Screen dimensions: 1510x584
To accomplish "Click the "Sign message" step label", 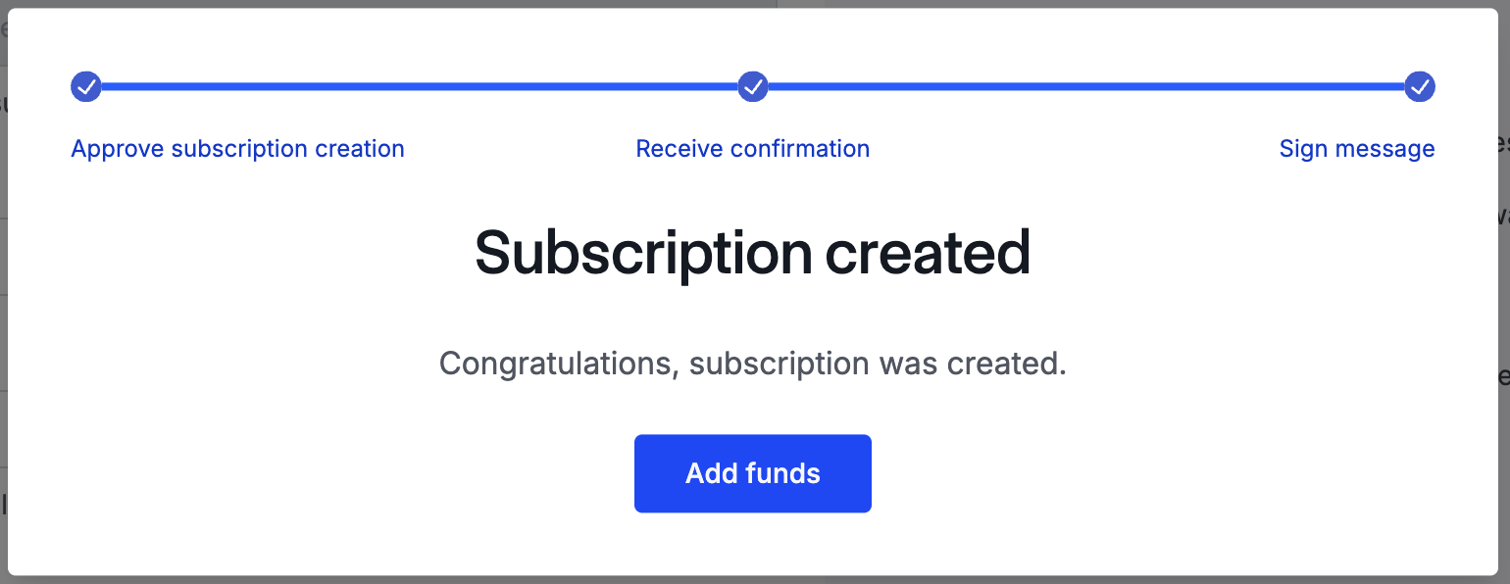I will click(x=1357, y=149).
